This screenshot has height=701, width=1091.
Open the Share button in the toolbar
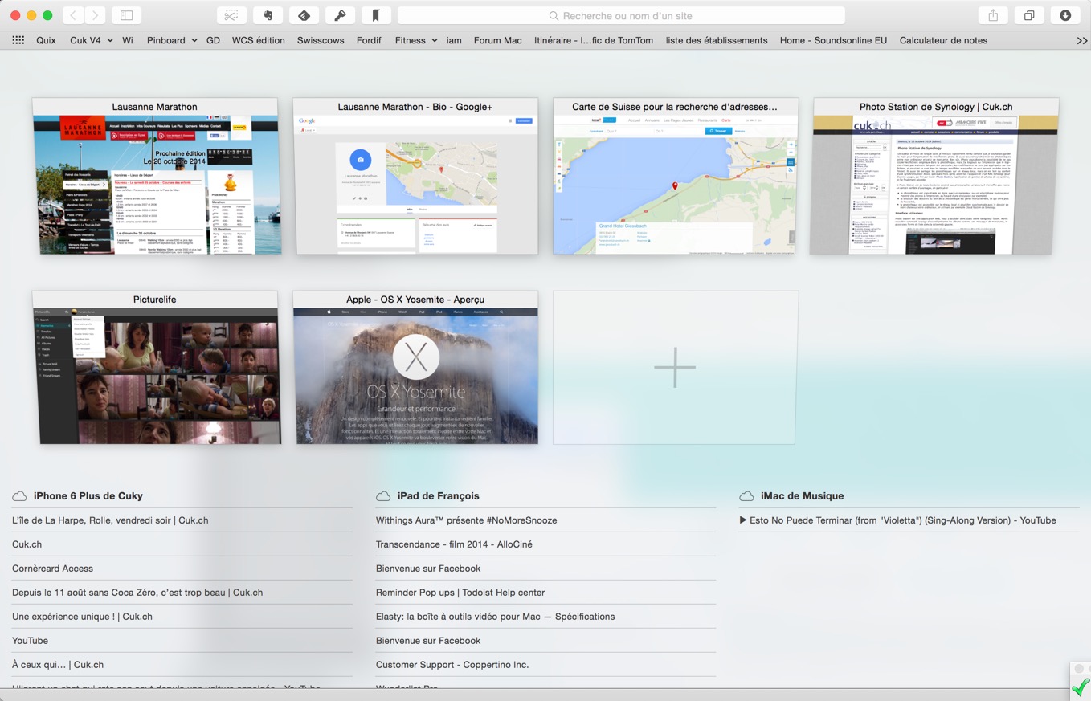[993, 15]
